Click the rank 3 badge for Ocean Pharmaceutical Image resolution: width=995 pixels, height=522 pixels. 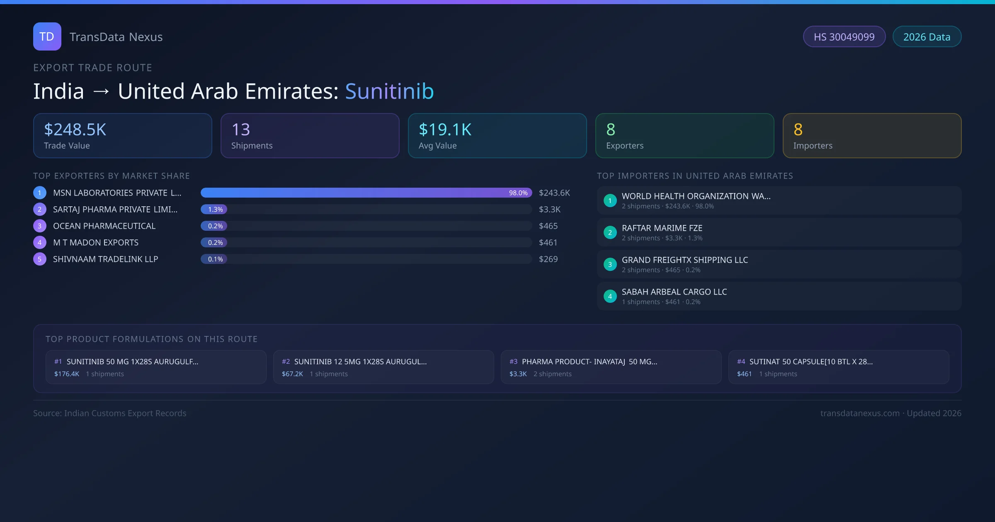click(40, 226)
